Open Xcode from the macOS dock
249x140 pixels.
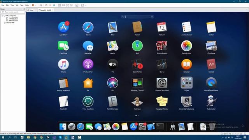point(151,127)
